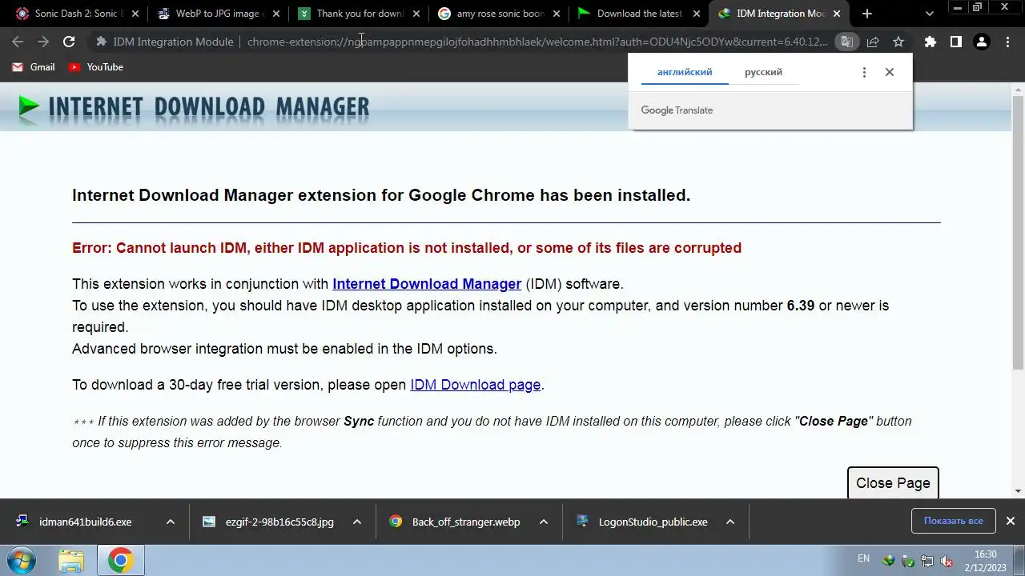Switch to WebP to JPG image tab

coord(219,14)
